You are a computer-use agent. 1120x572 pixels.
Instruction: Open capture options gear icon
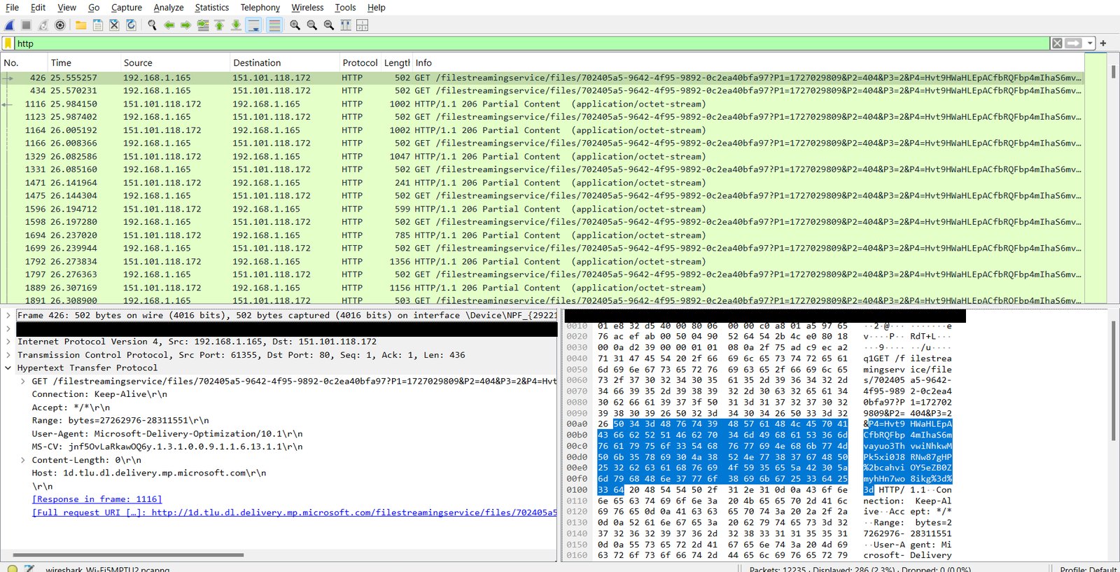coord(60,25)
